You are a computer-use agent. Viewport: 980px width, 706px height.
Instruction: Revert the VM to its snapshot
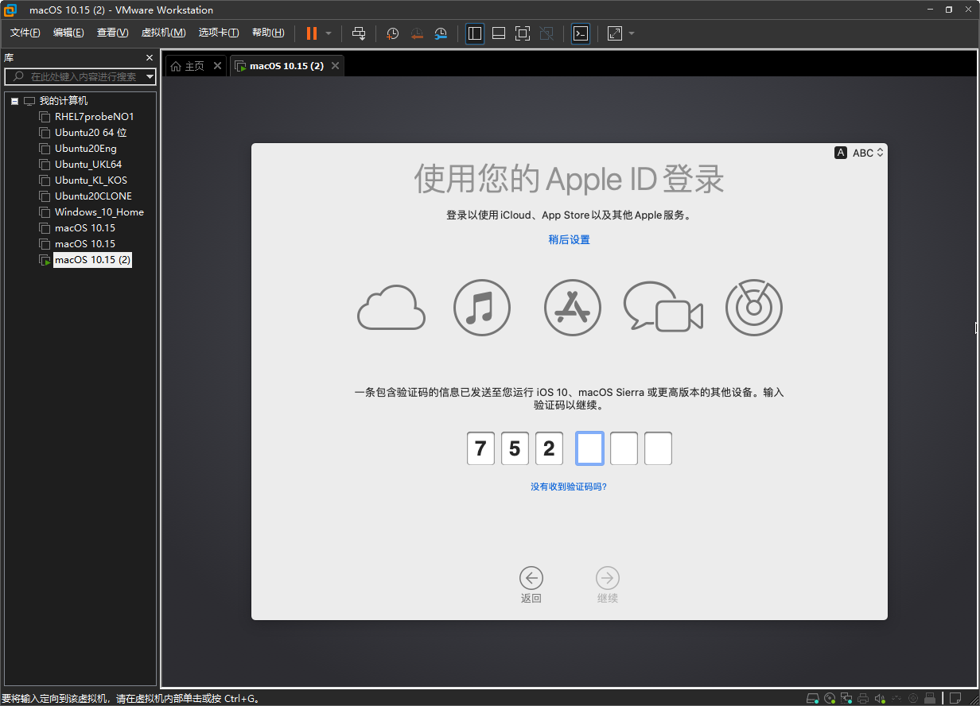tap(416, 33)
